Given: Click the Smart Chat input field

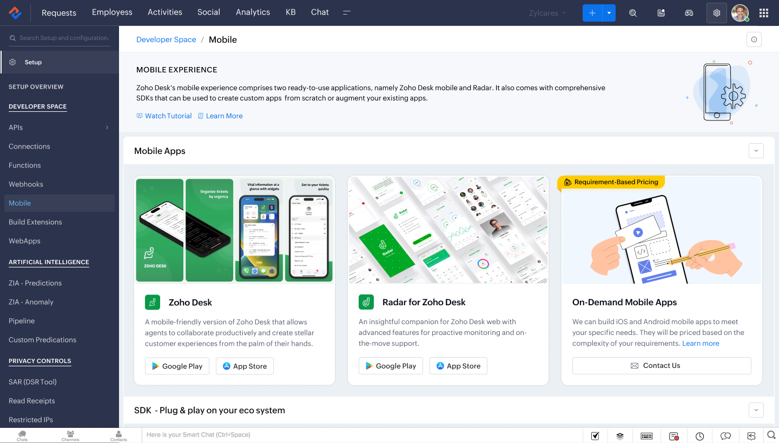Looking at the screenshot, I should point(362,435).
